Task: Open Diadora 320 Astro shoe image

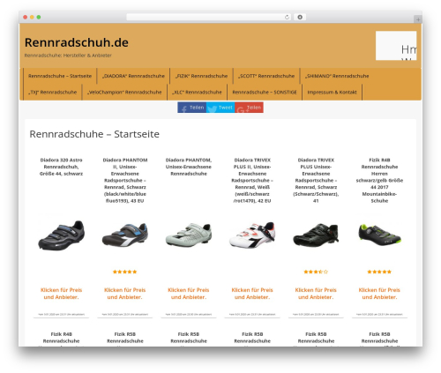Action: pyautogui.click(x=61, y=235)
